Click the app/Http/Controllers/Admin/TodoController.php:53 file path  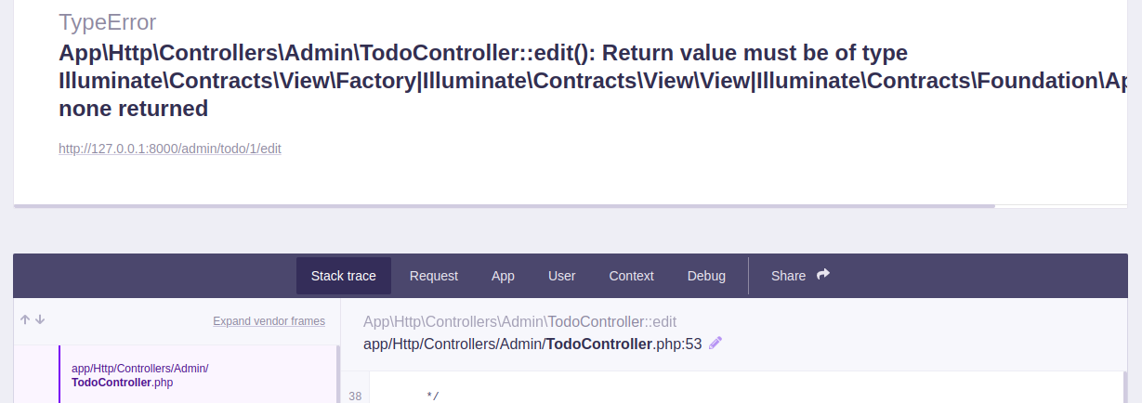(532, 344)
